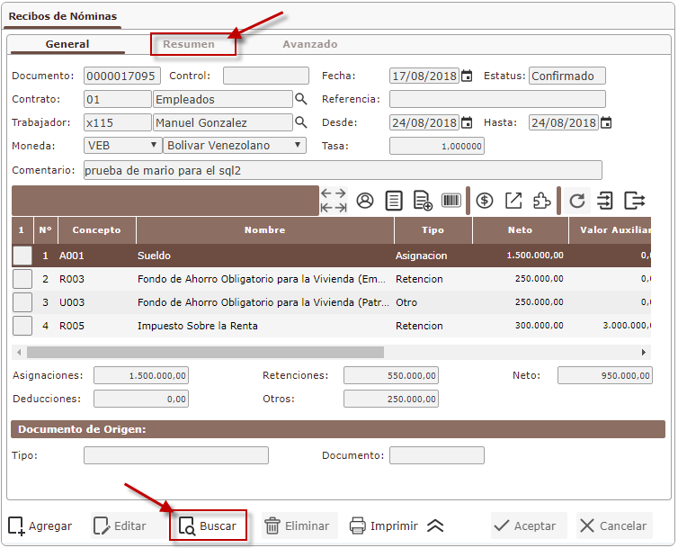Click the Cancelar button
The height and width of the screenshot is (548, 678).
[x=614, y=526]
